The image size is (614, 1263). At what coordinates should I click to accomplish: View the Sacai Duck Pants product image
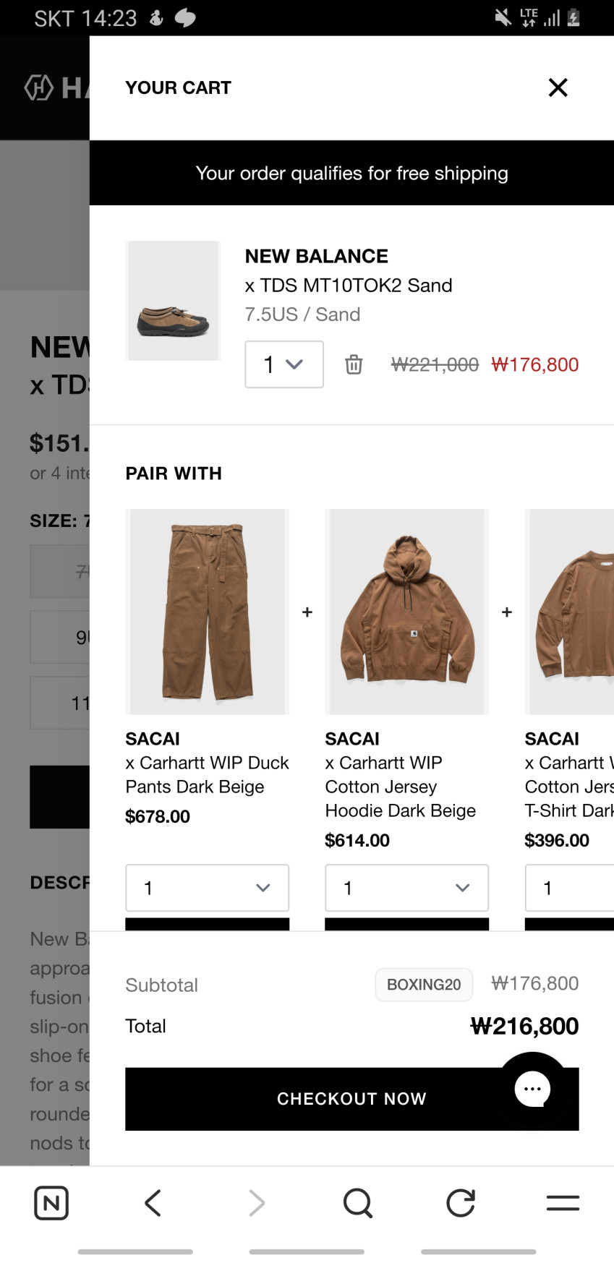click(x=208, y=612)
